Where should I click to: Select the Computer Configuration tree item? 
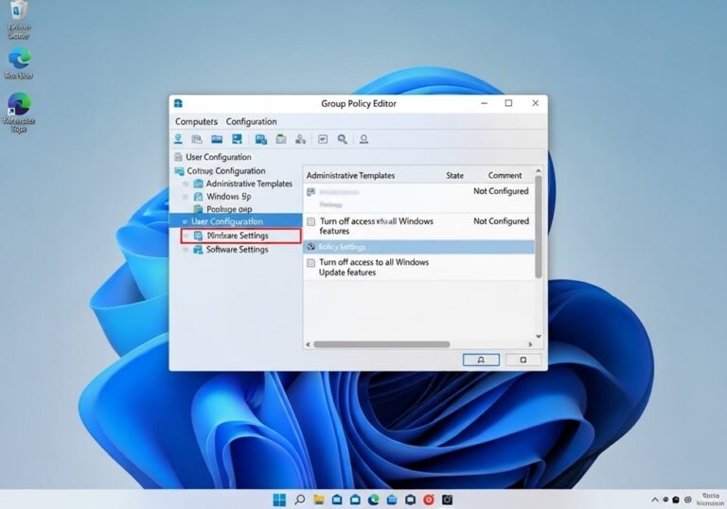(x=226, y=171)
